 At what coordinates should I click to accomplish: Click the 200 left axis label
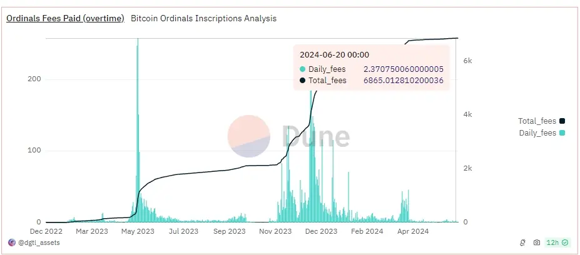coord(34,79)
